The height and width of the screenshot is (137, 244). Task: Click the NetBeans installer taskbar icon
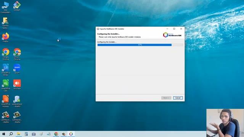(71, 134)
